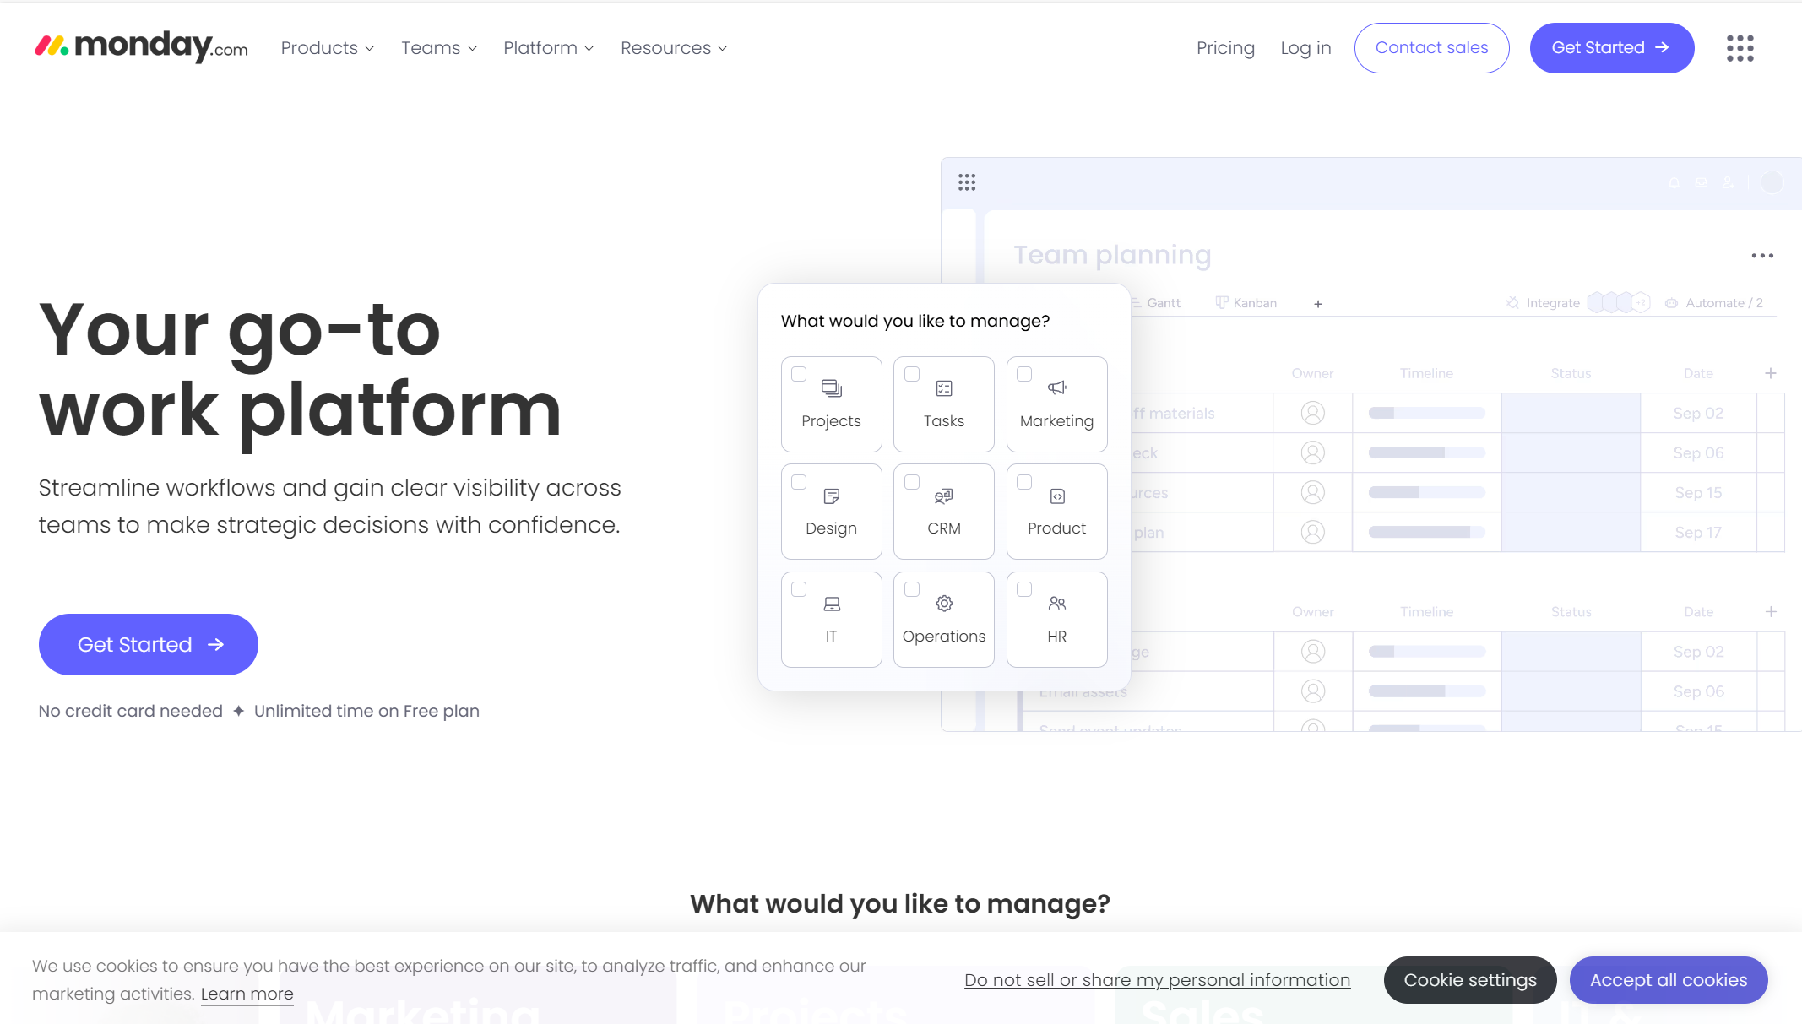Expand the Products navigation dropdown

pyautogui.click(x=328, y=47)
